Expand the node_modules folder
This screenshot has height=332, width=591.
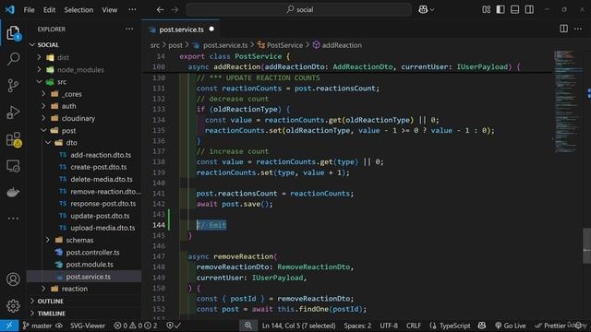pos(39,70)
